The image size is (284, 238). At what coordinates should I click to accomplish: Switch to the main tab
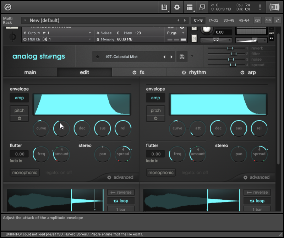[x=30, y=72]
